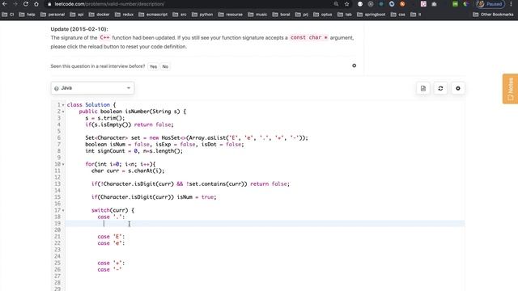The height and width of the screenshot is (291, 518).
Task: Open the boral bookmark folder
Action: point(281,15)
